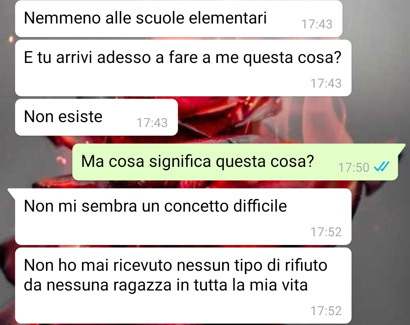
Task: Click the 17:50 timestamp on sent message
Action: [x=353, y=168]
